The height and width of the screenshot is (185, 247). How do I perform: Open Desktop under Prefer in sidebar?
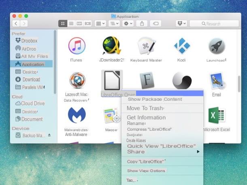click(x=32, y=72)
